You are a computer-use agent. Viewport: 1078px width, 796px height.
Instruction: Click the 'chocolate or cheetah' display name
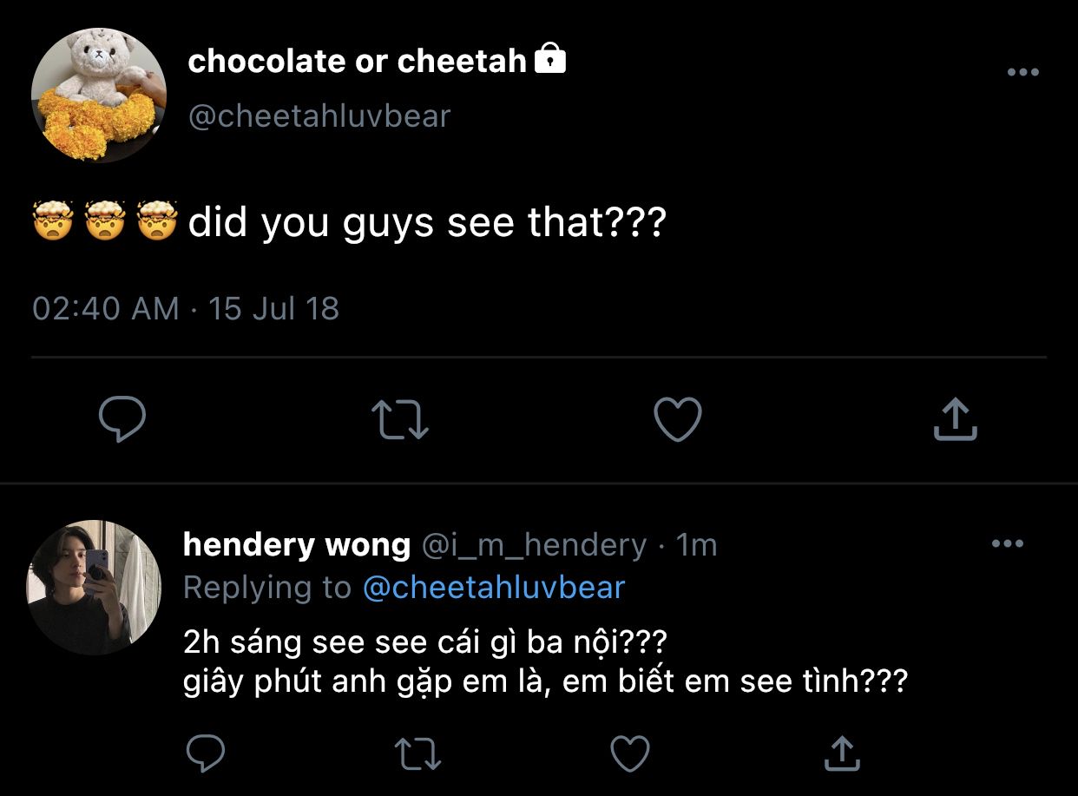[x=357, y=61]
